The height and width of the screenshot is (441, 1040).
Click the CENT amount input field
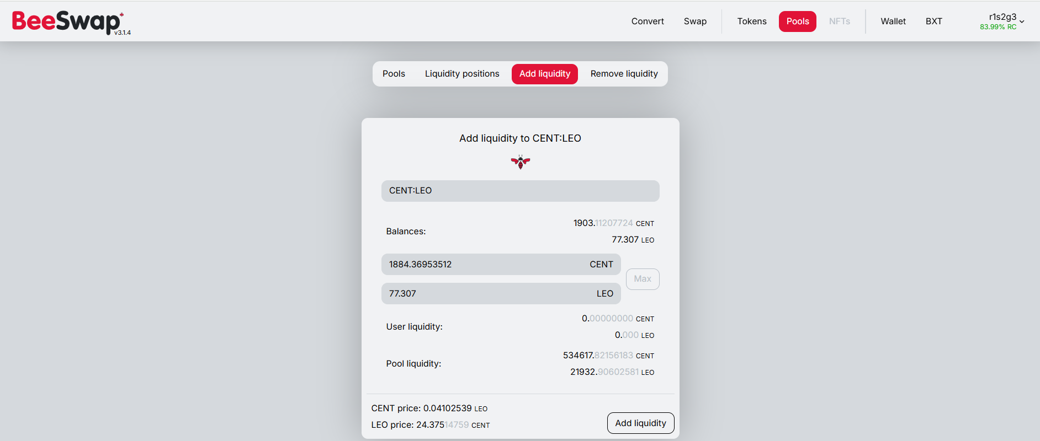[501, 265]
